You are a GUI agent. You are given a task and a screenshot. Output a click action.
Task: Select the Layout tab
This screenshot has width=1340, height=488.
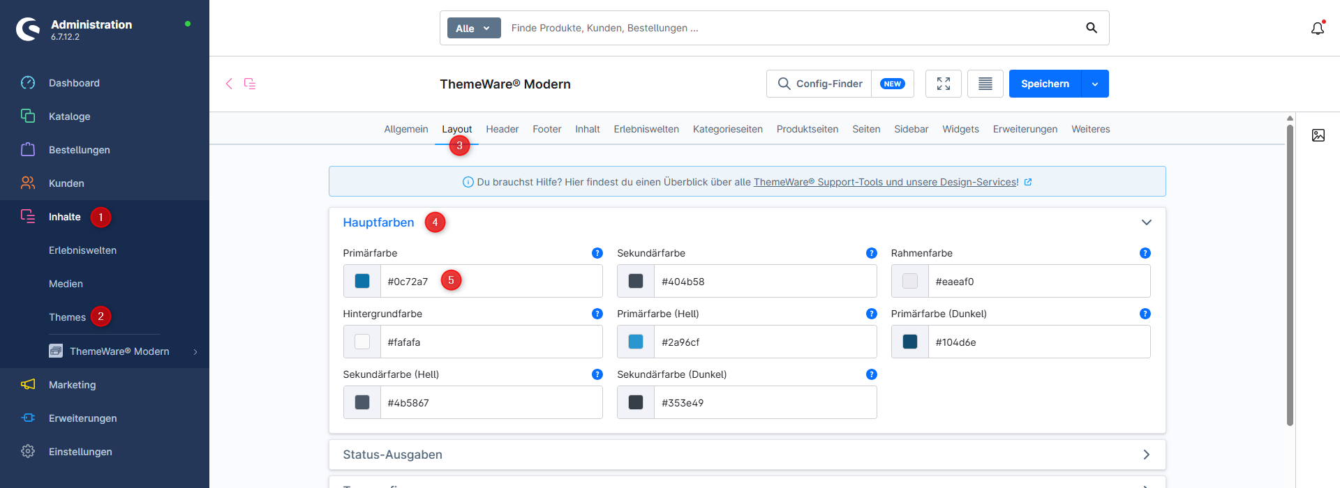coord(456,130)
